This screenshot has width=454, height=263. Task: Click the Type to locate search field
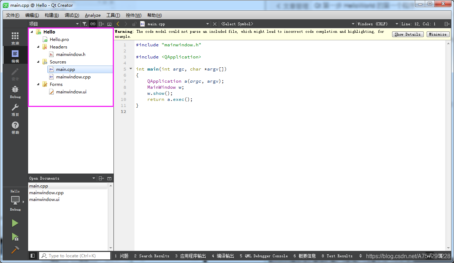point(75,256)
